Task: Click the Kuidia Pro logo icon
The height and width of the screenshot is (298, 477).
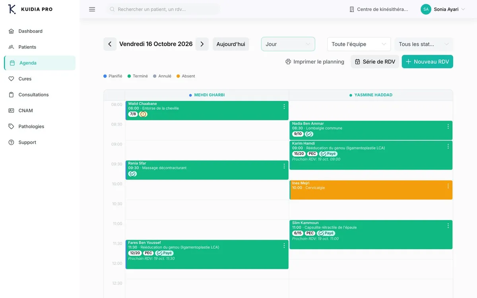Action: click(12, 9)
